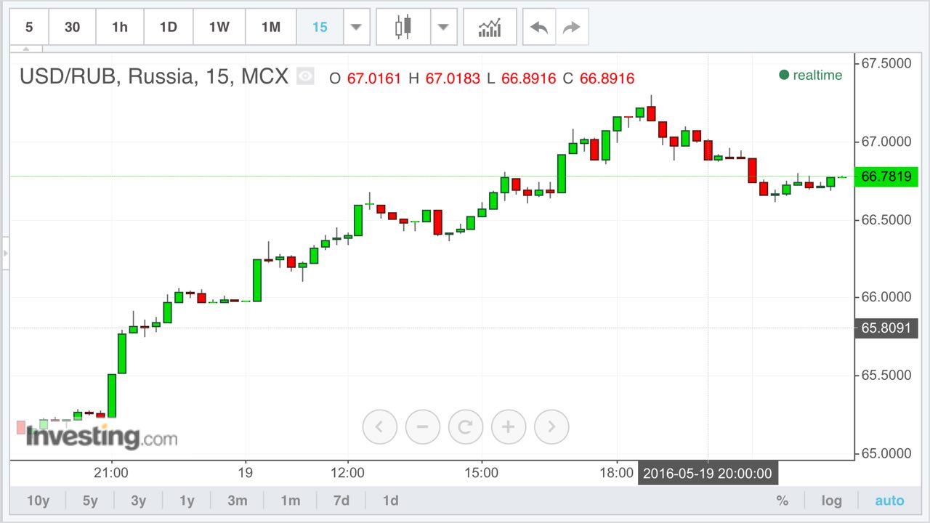The width and height of the screenshot is (930, 523).
Task: Set the range to 1y
Action: coord(187,500)
